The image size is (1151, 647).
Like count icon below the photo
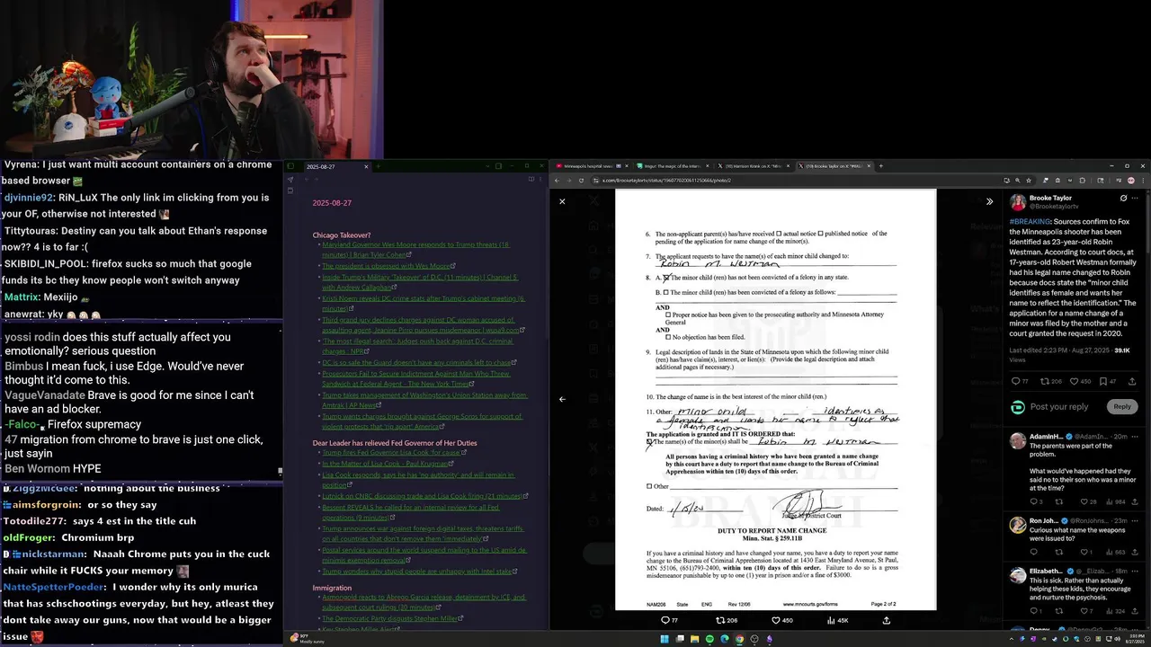tap(776, 620)
